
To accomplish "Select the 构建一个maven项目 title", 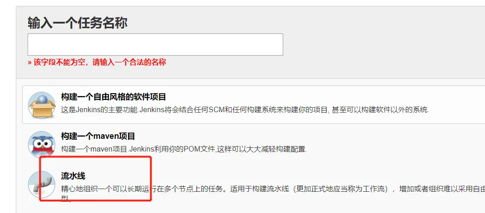I will tap(98, 136).
